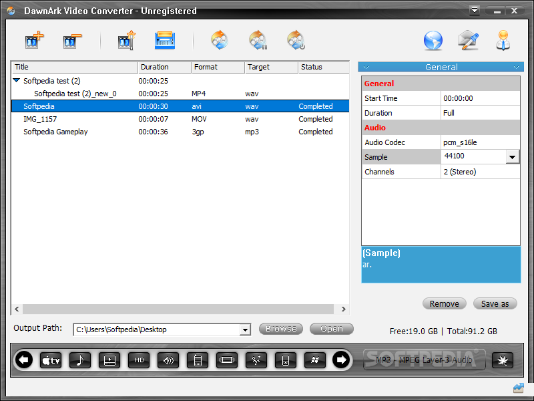Start conversion with the convert disc icon
The height and width of the screenshot is (401, 534).
(220, 40)
